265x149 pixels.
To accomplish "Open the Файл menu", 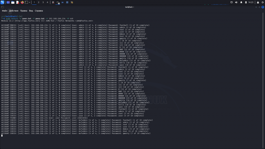I will point(4,11).
